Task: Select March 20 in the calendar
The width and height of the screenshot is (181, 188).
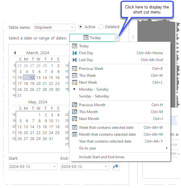Action: (38, 84)
